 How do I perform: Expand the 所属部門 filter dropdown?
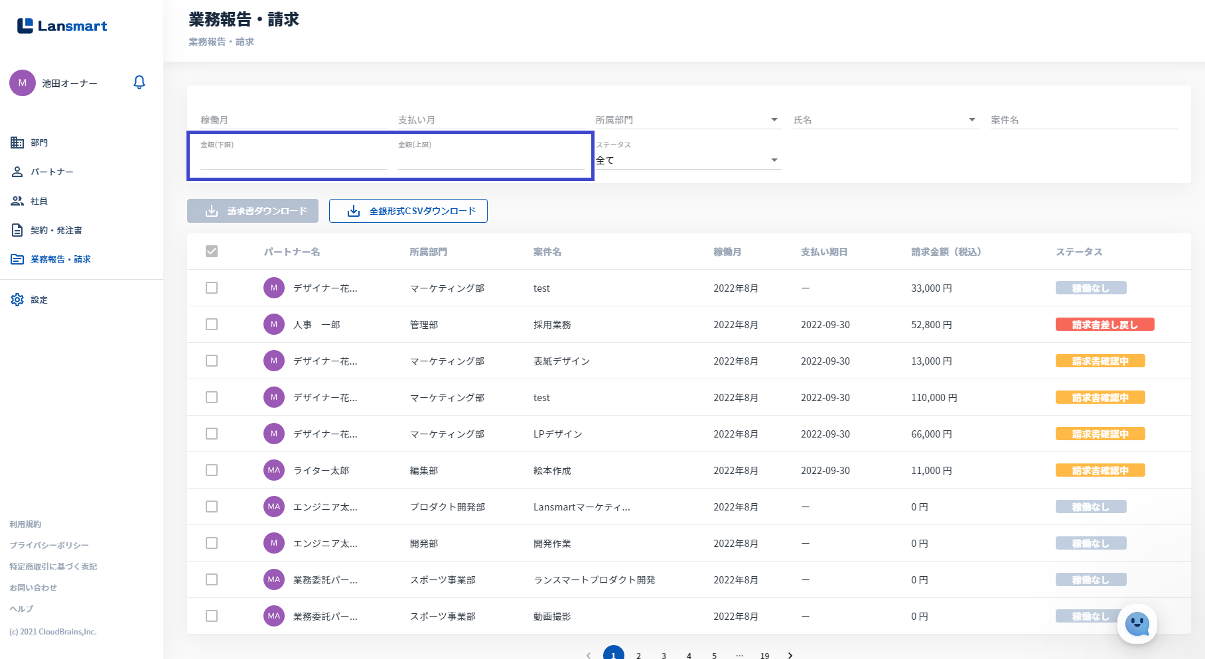coord(774,120)
